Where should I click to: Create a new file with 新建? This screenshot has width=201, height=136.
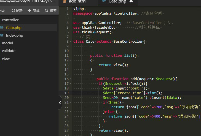pos(34,10)
